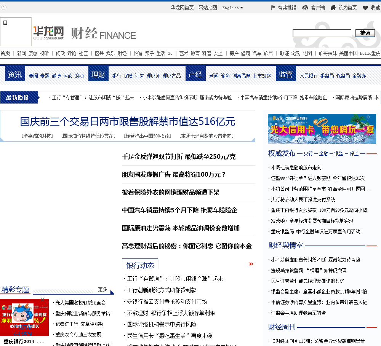The image size is (381, 346).
Task: Click the heart icon beside 收藏
Action: point(365,8)
